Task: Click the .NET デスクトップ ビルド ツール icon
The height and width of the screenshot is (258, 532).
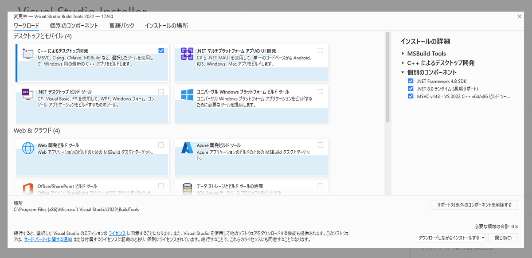Action: coord(28,95)
